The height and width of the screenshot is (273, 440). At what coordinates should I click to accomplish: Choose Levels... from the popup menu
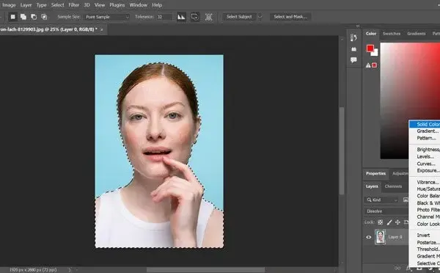point(425,157)
